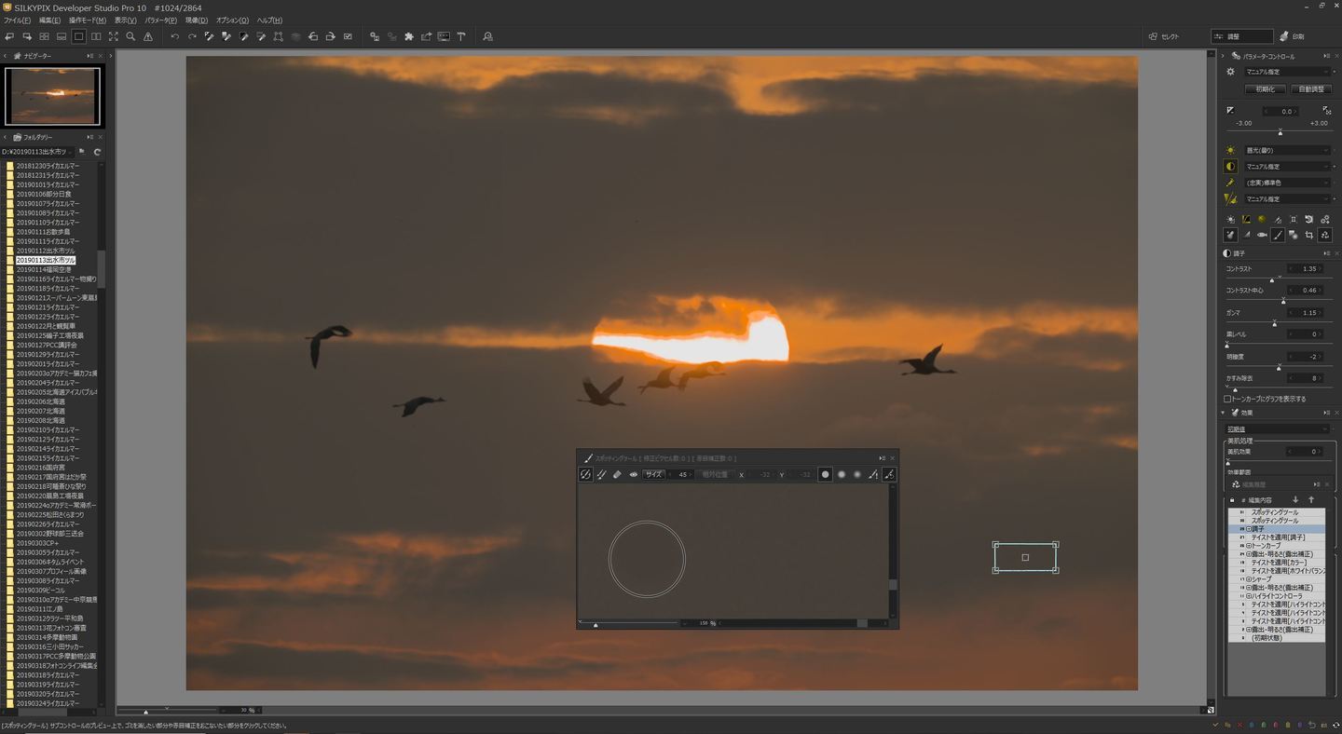Open the 曇天(曇り) white balance dropdown

(1287, 150)
